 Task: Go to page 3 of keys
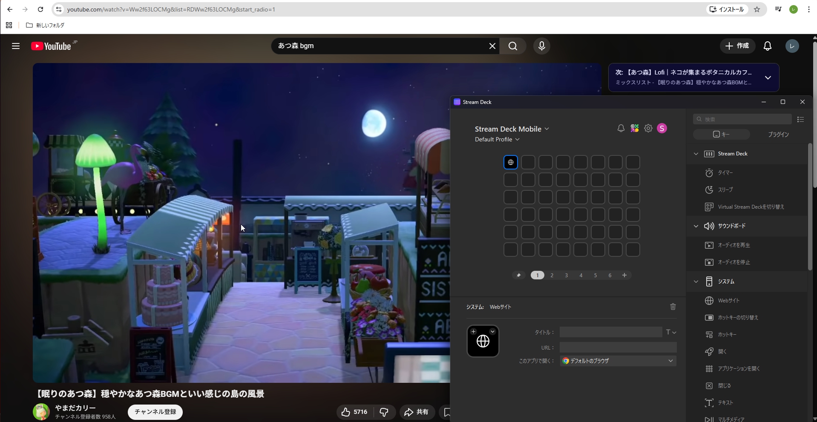(566, 275)
